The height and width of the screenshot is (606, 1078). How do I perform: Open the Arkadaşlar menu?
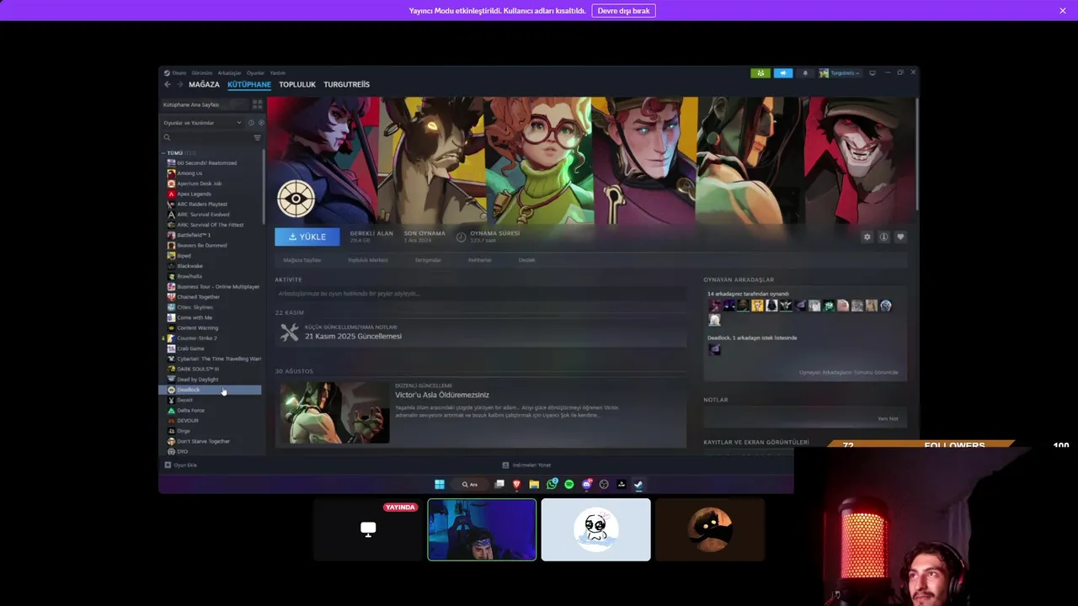(230, 73)
